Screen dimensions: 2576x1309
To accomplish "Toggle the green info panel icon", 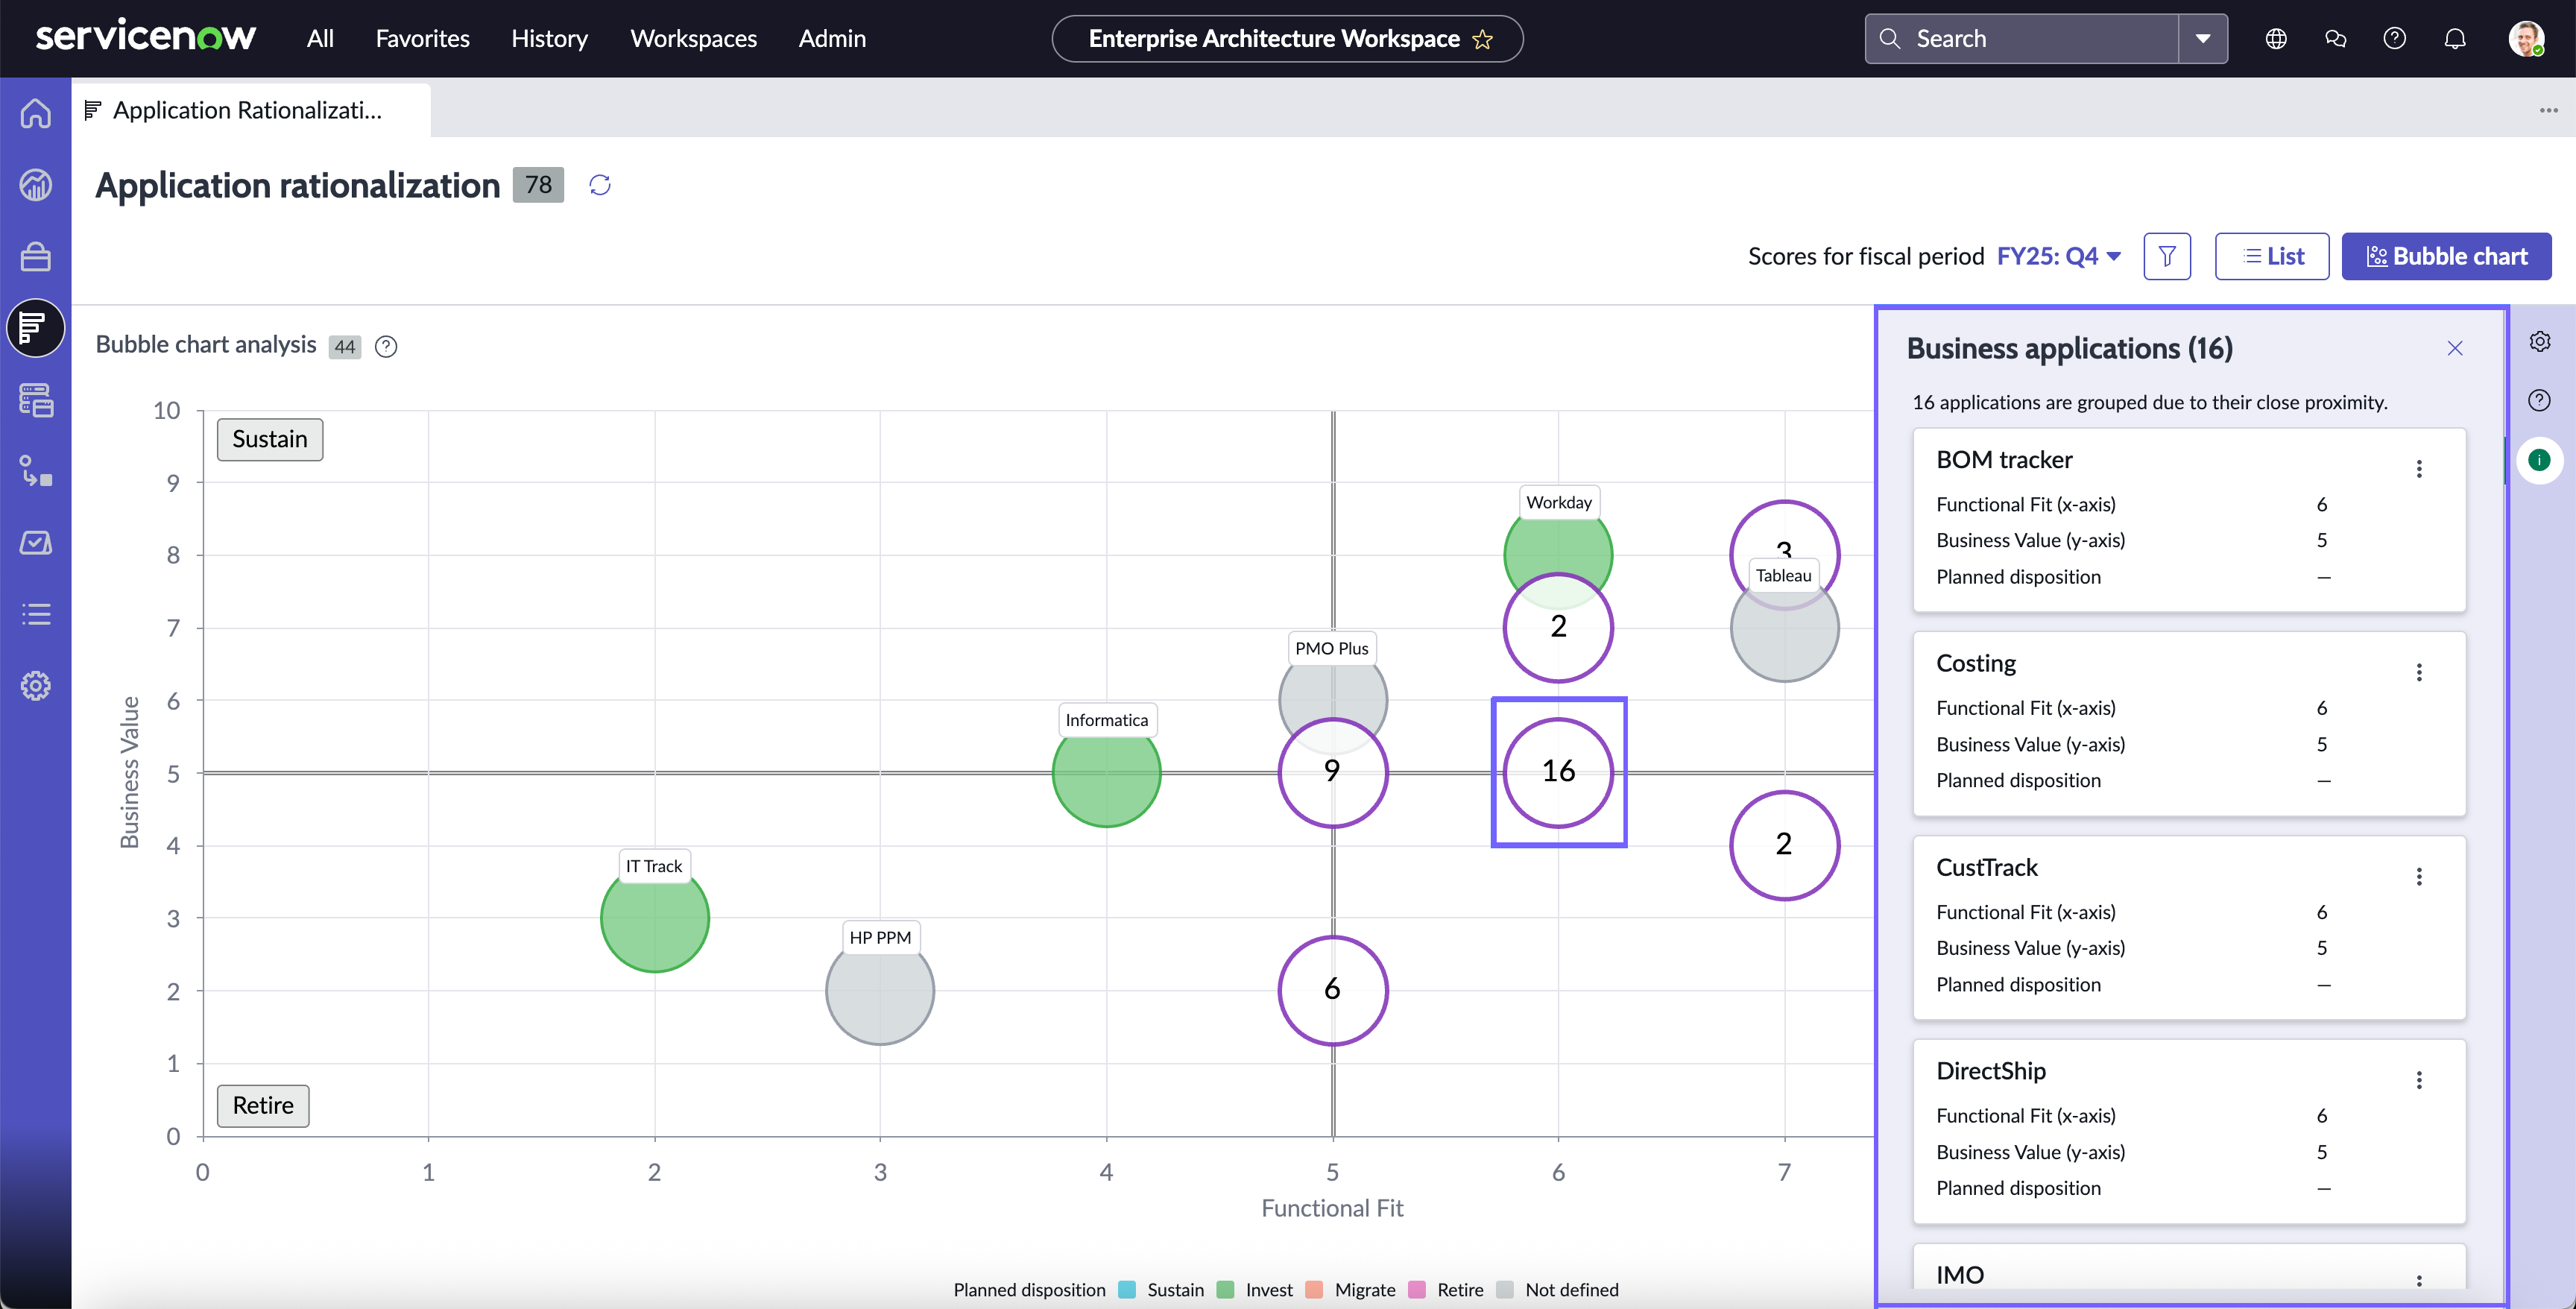I will (2540, 460).
